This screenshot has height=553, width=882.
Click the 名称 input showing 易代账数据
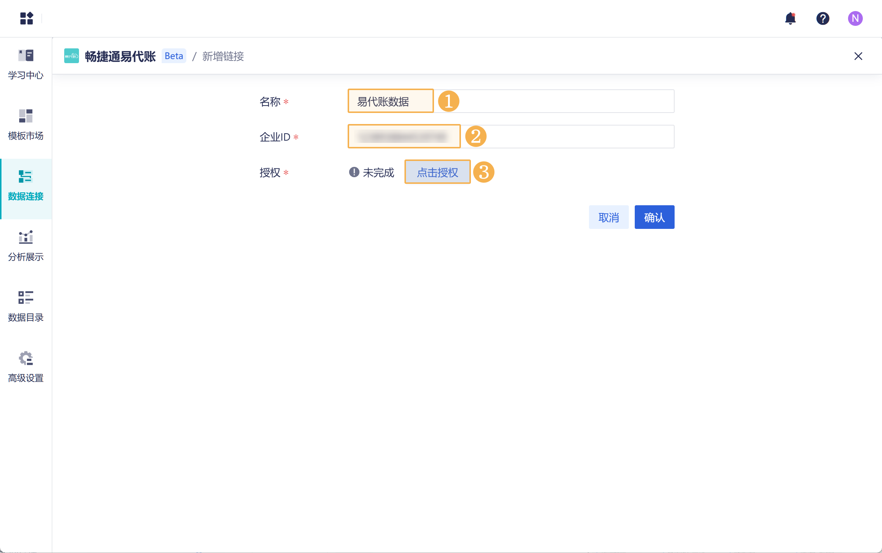390,101
